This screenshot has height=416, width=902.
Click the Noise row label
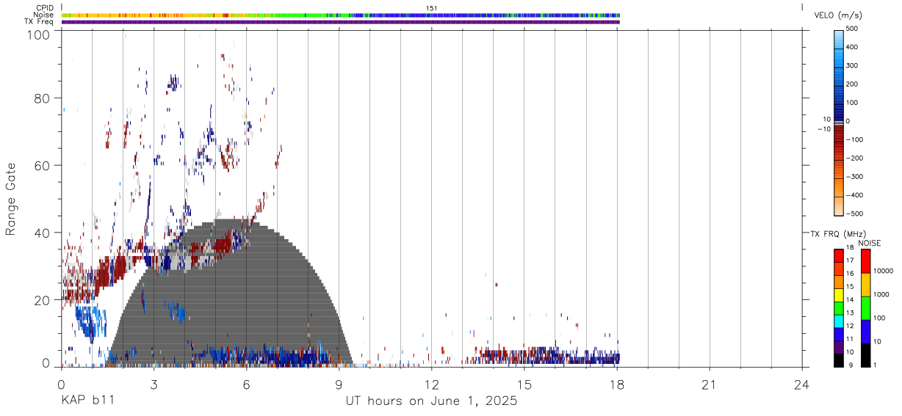click(44, 15)
